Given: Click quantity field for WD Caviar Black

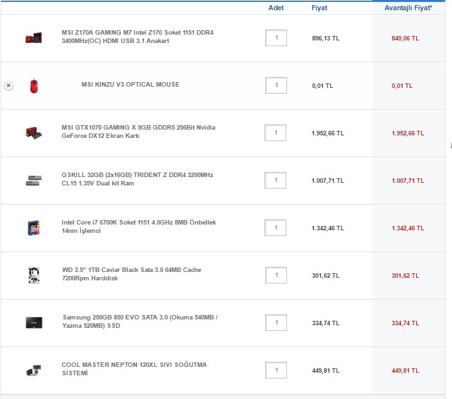Looking at the screenshot, I should 276,275.
